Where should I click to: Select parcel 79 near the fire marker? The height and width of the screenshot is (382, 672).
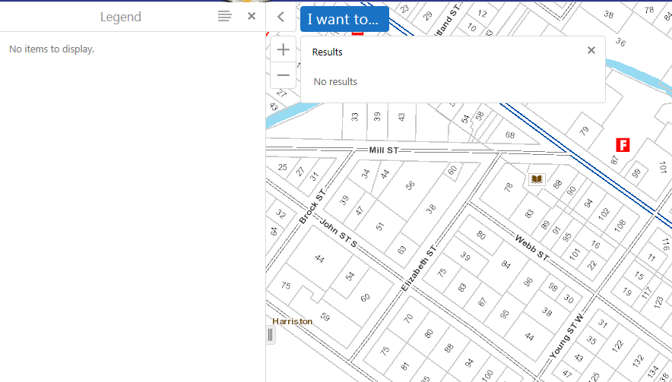tap(584, 131)
